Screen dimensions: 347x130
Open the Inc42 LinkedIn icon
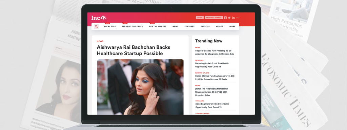pos(233,18)
